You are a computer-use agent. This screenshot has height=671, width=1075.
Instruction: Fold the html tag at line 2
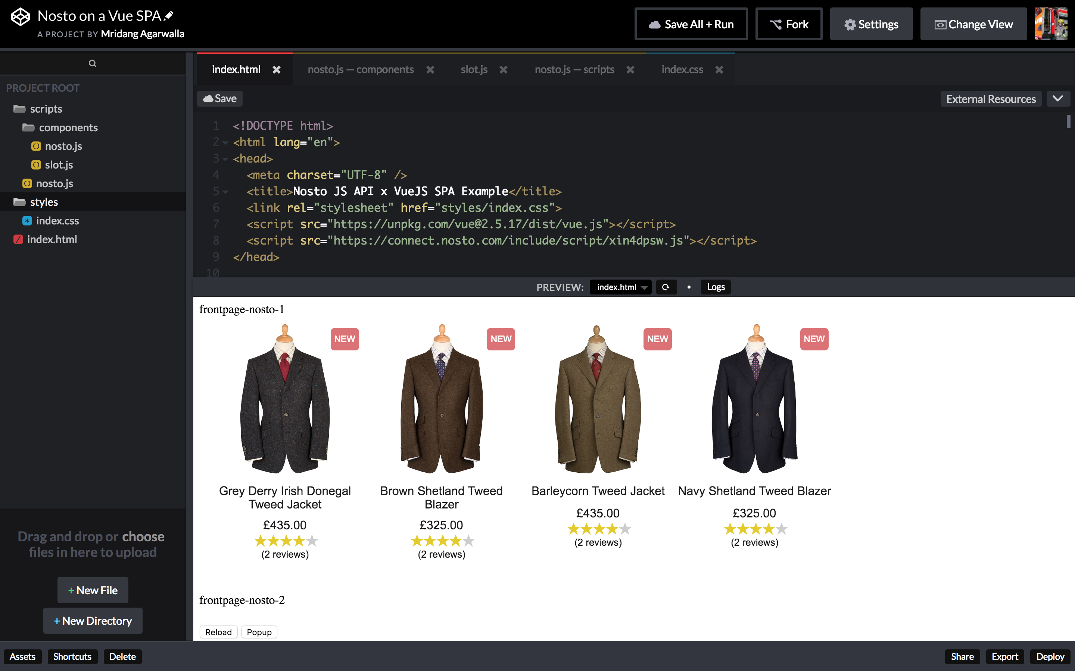click(x=225, y=143)
